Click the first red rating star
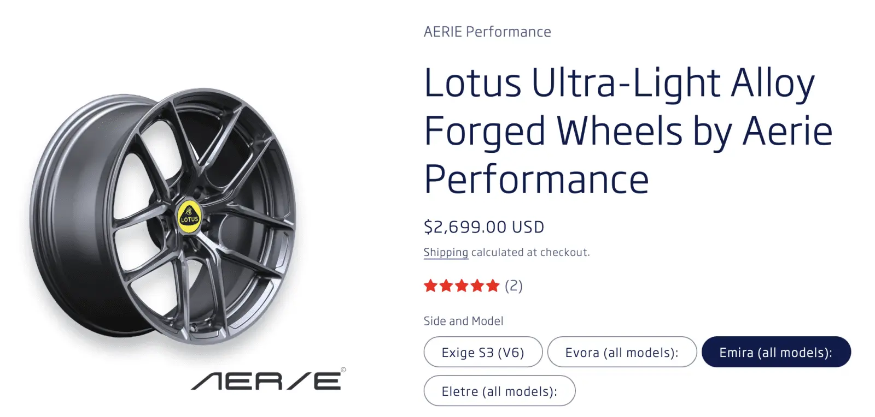The image size is (875, 417). click(x=430, y=285)
